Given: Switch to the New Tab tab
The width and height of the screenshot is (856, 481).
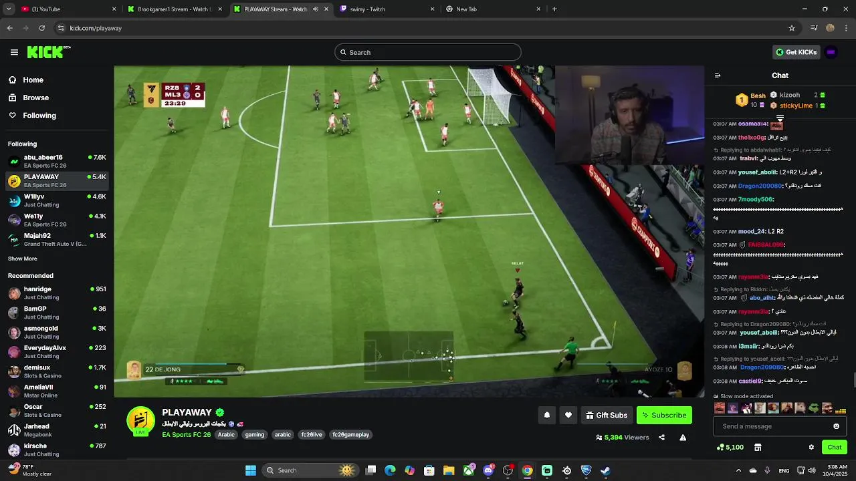Looking at the screenshot, I should (x=493, y=9).
